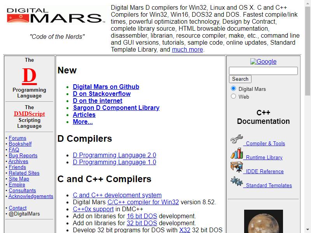
Task: Click the Digital Mars logo
Action: pos(55,16)
